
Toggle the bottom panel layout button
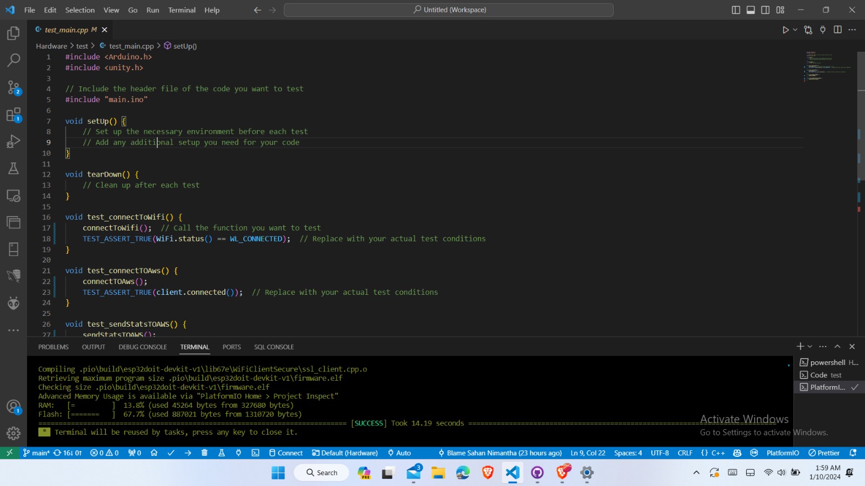(750, 10)
